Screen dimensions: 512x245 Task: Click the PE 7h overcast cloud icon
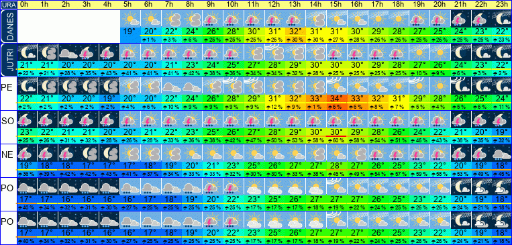point(171,86)
